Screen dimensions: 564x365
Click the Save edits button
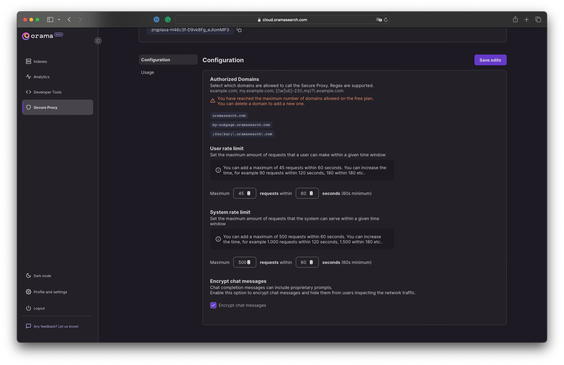(490, 60)
